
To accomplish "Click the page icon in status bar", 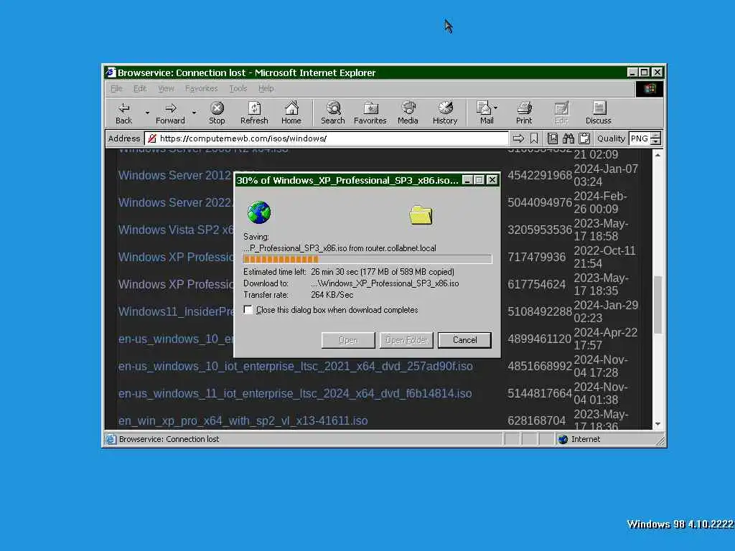I will (x=111, y=439).
